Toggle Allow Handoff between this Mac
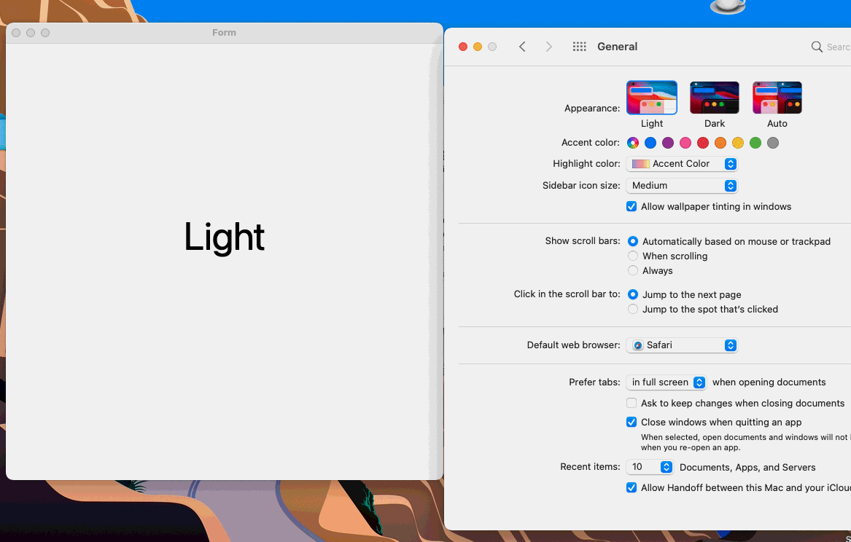The height and width of the screenshot is (542, 851). tap(632, 487)
